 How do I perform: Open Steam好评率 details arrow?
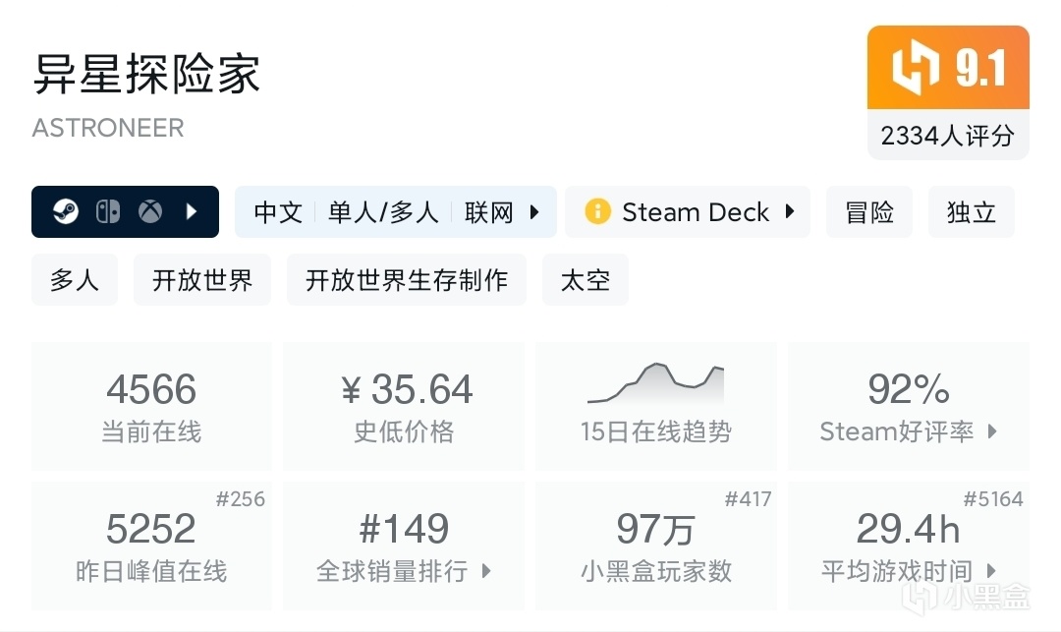coord(992,431)
